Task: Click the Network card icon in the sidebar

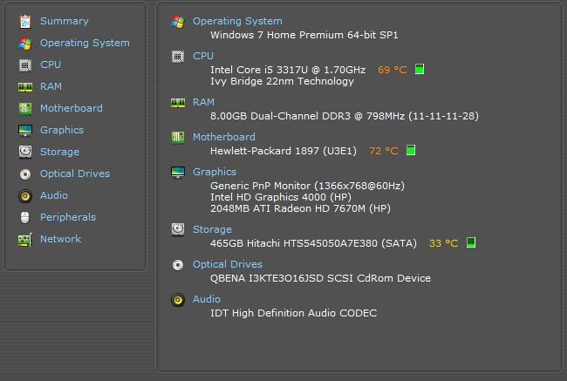Action: click(x=25, y=239)
